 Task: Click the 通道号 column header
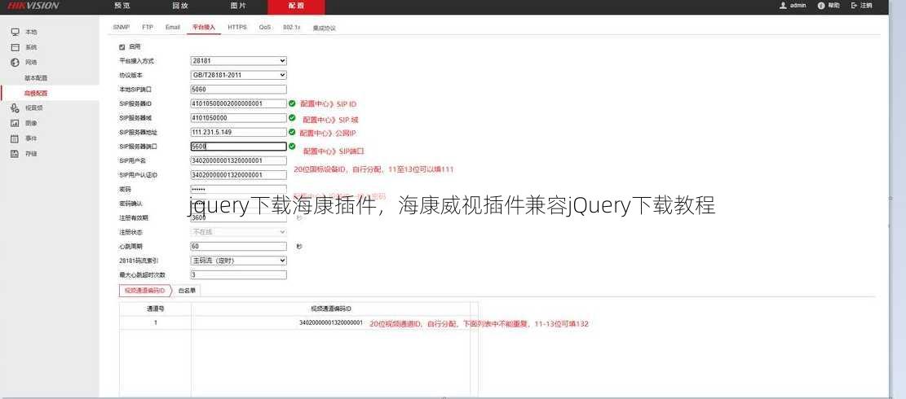(x=156, y=309)
